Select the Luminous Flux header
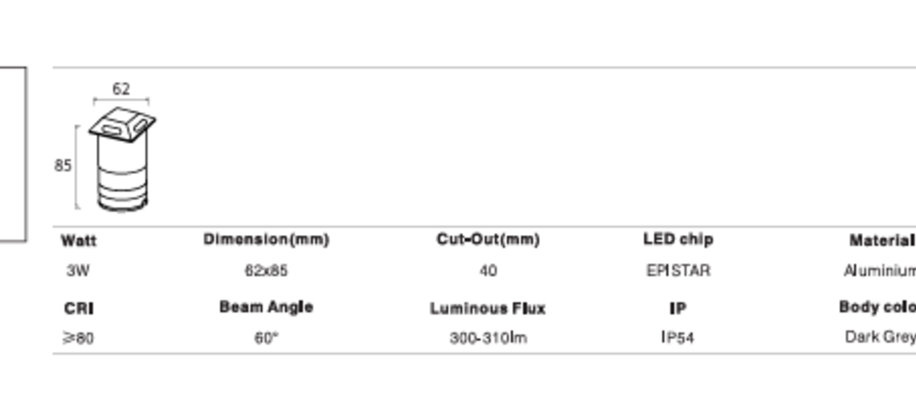 click(488, 309)
